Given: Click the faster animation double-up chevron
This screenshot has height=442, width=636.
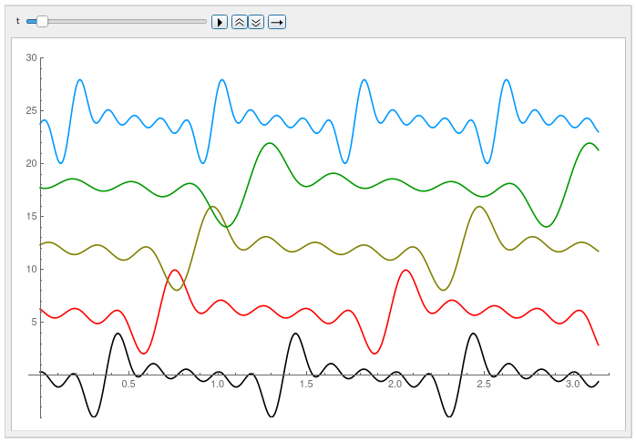Looking at the screenshot, I should click(x=240, y=21).
